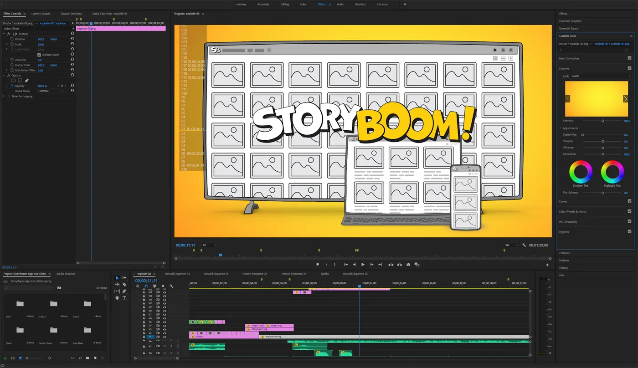This screenshot has height=368, width=638.
Task: Create ellipse mask under Opacity
Action: 13,81
